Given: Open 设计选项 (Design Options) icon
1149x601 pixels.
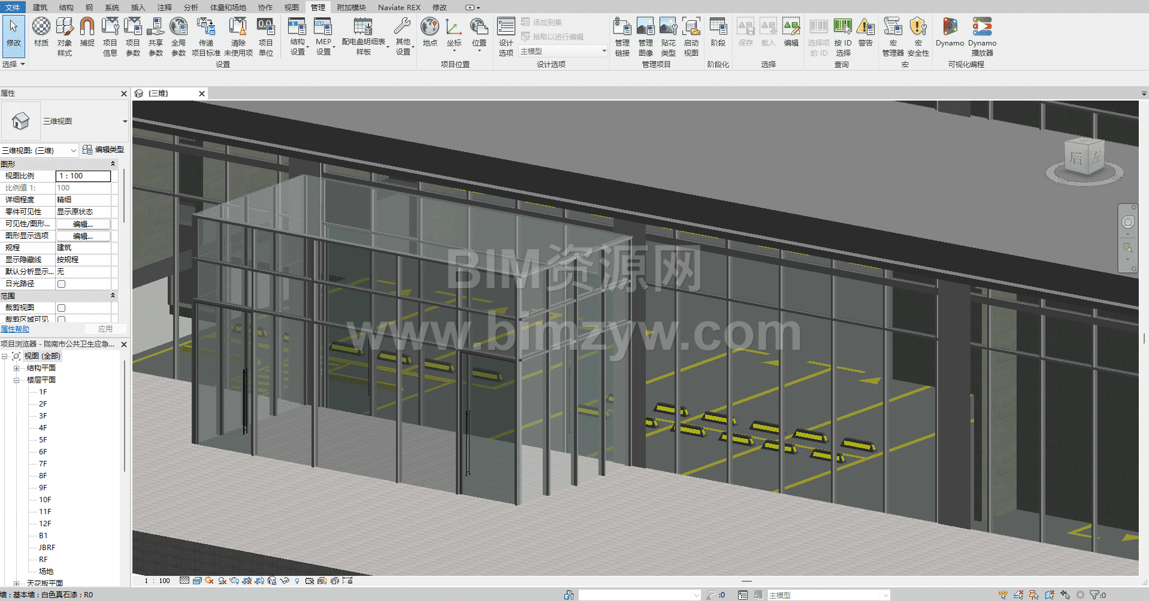Looking at the screenshot, I should pos(506,37).
